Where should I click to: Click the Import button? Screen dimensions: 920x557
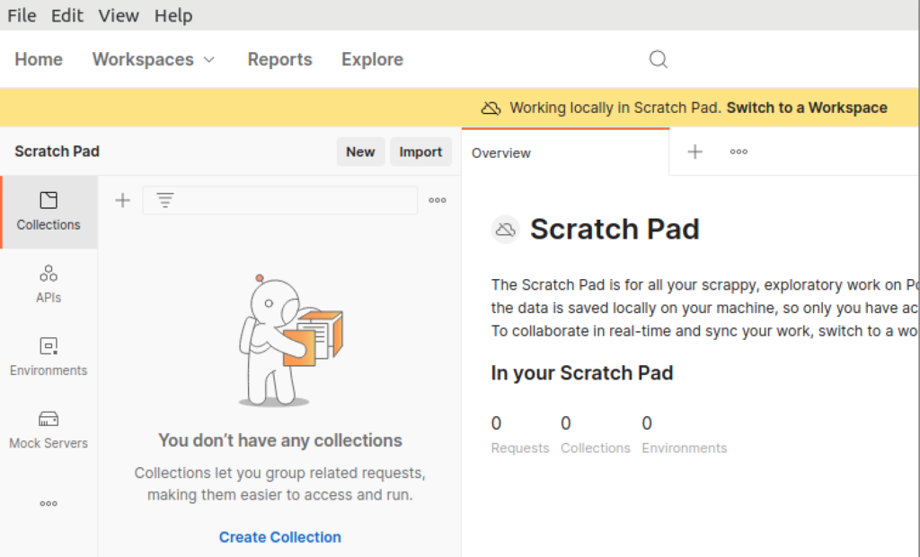pos(420,152)
